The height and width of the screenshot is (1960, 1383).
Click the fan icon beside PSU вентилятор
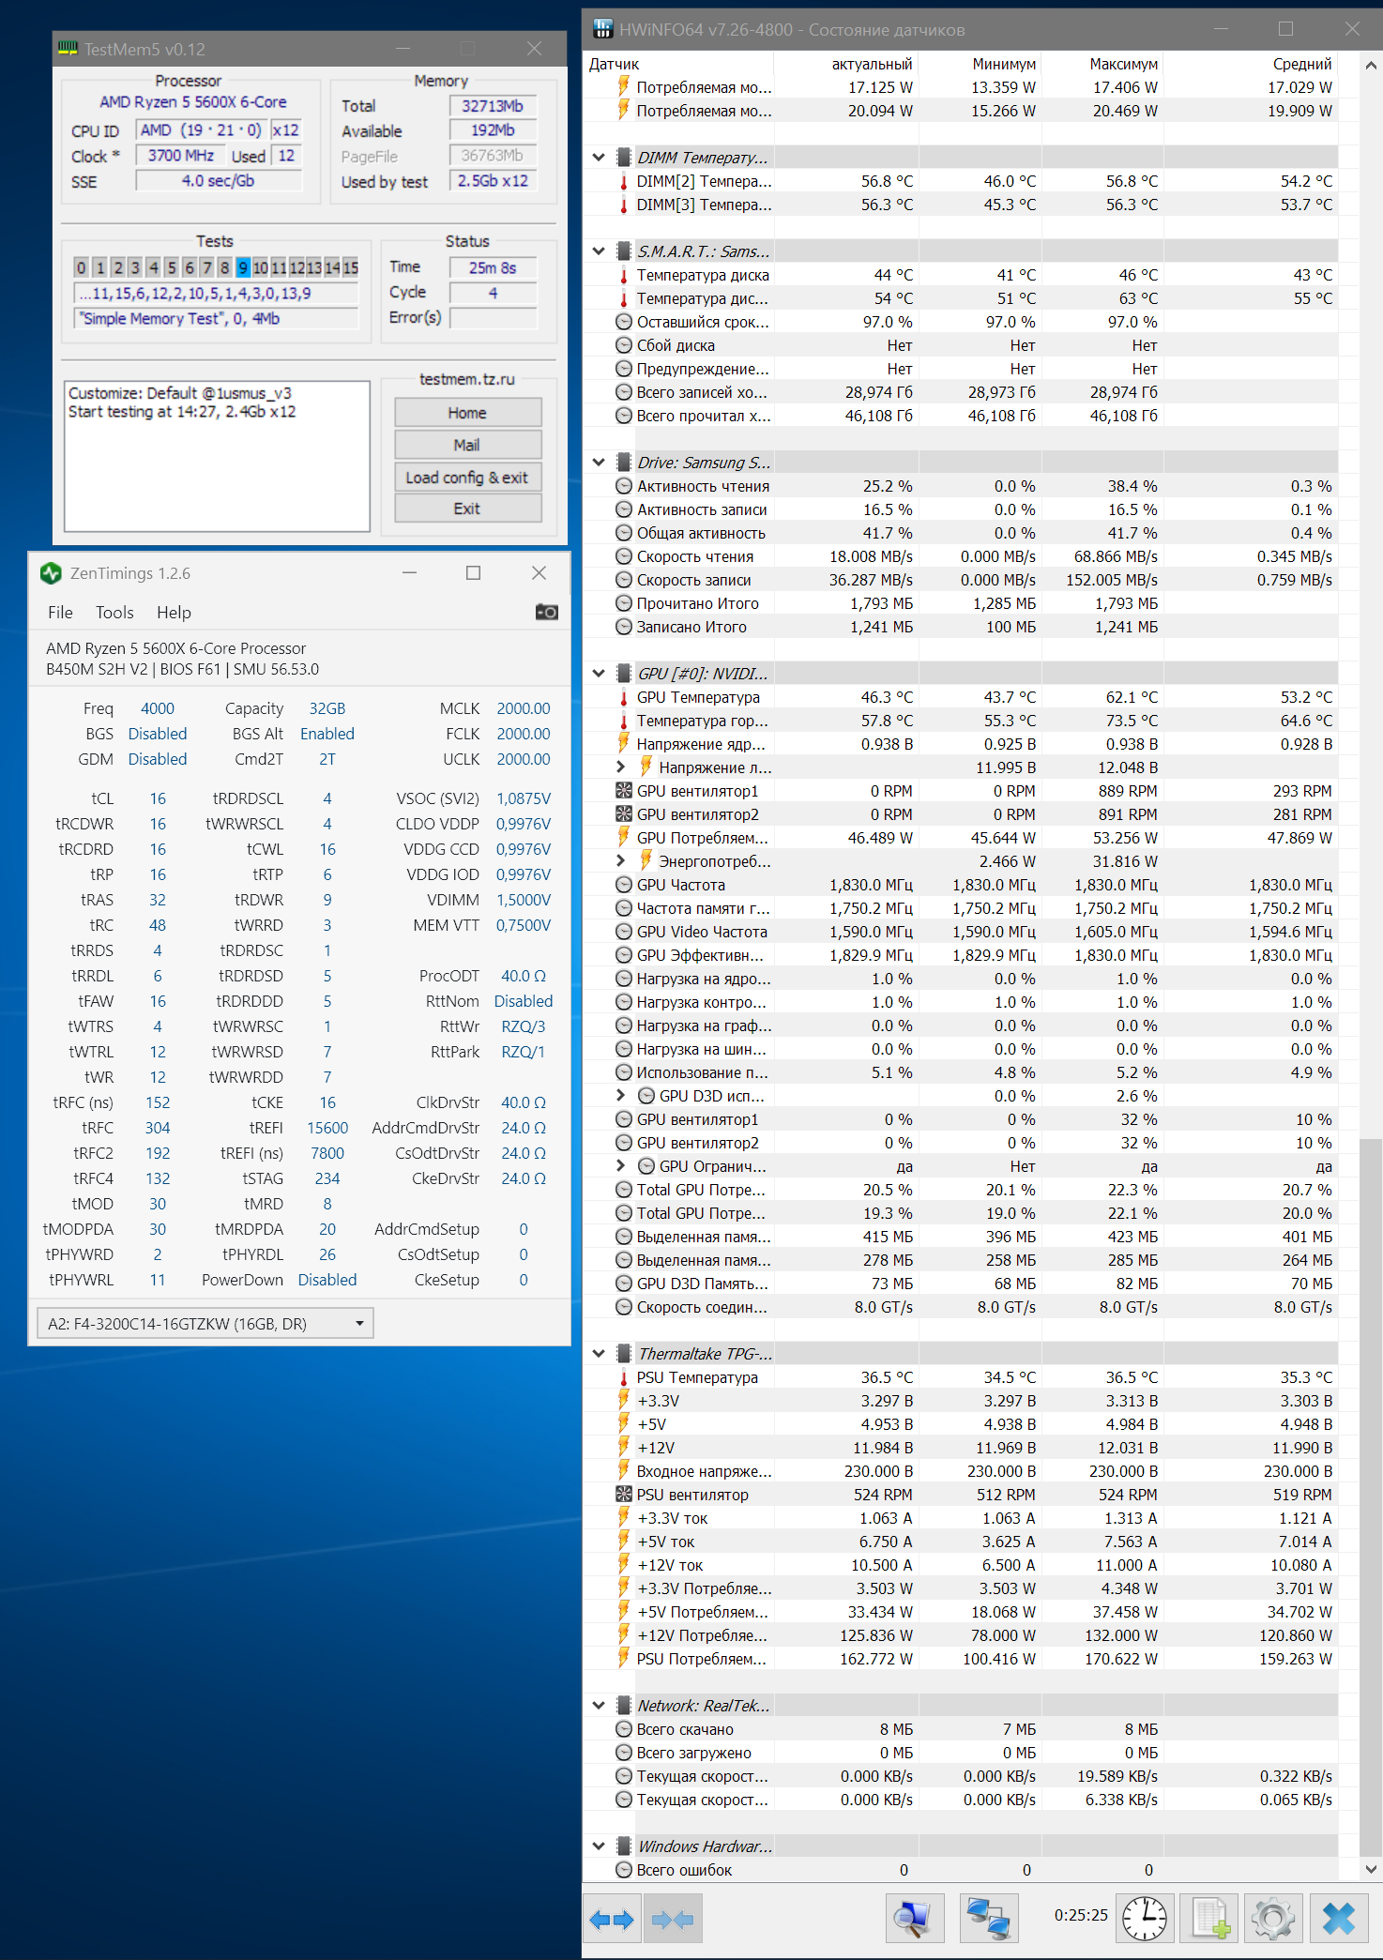(x=623, y=1495)
